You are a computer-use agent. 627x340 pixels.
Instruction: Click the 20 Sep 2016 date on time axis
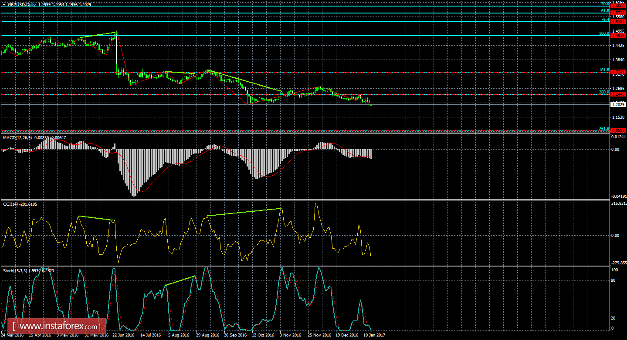click(235, 335)
